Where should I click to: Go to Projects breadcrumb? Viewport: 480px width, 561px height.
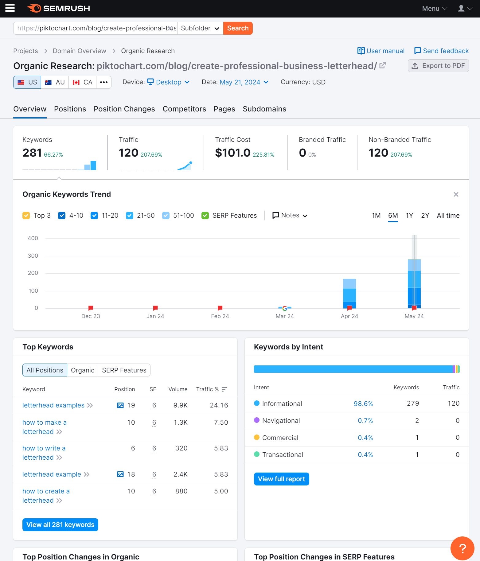pos(25,51)
